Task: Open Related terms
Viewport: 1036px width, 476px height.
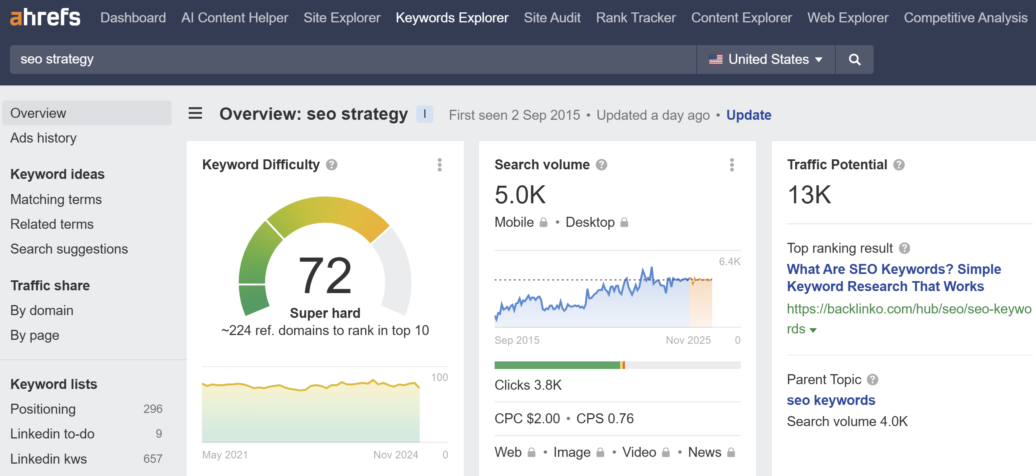Action: (x=52, y=224)
